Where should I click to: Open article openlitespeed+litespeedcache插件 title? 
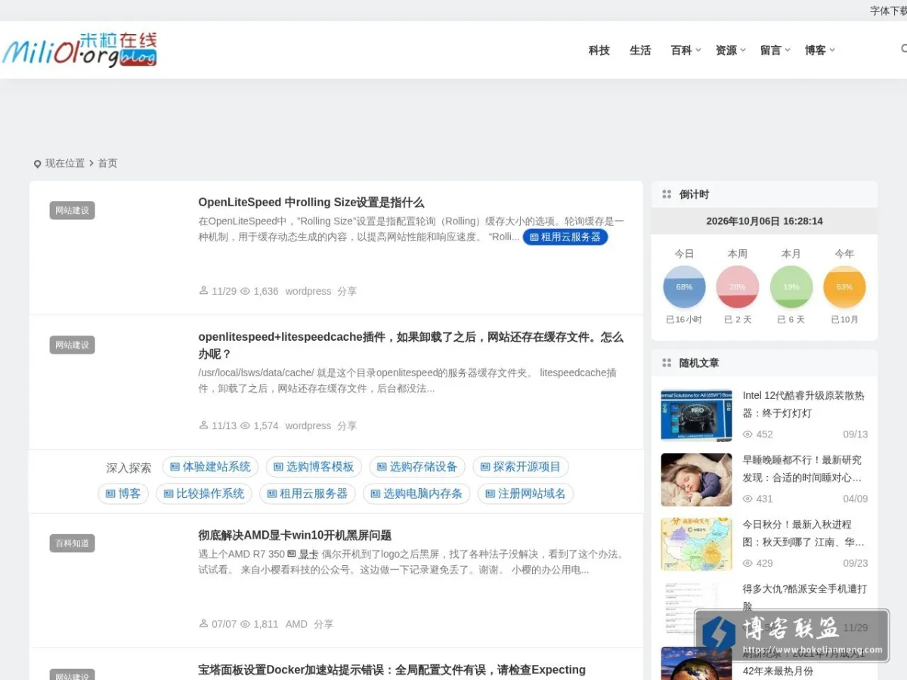click(x=411, y=345)
